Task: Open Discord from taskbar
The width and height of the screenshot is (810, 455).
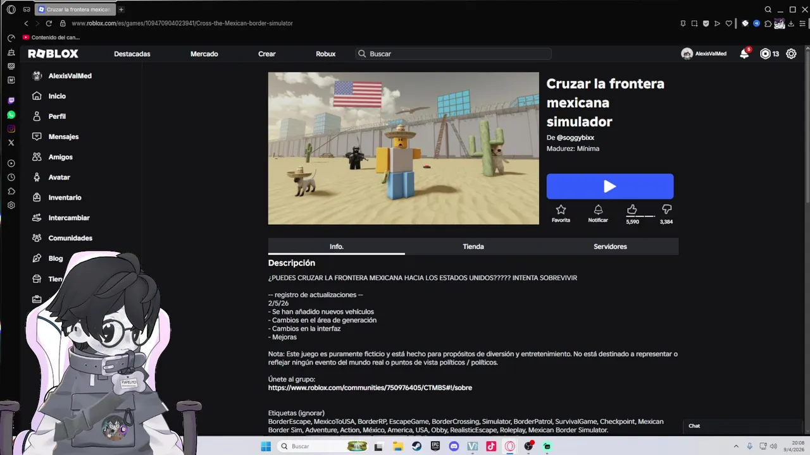Action: pos(454,446)
